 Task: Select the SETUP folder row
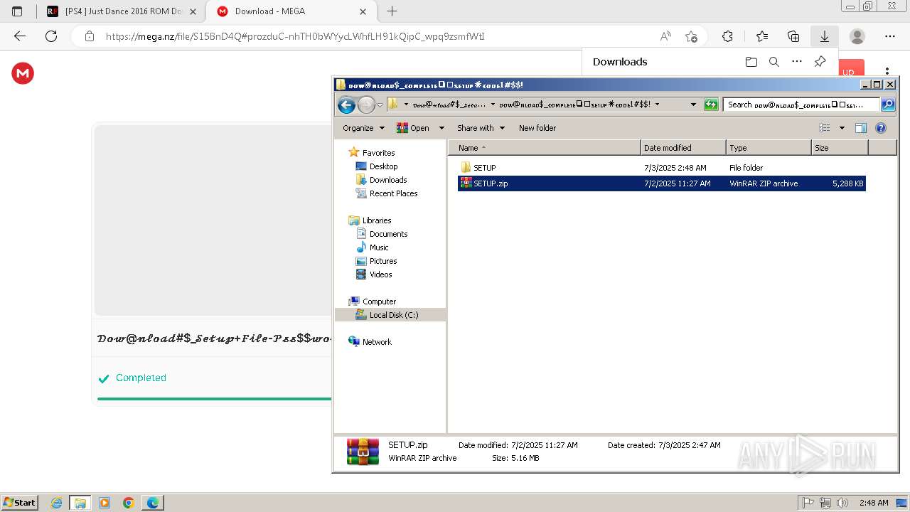tap(661, 168)
